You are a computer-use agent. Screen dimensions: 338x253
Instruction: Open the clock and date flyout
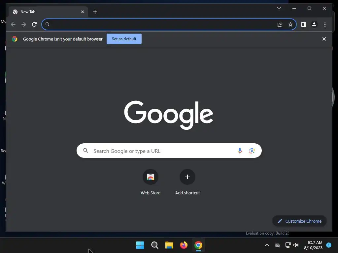313,245
